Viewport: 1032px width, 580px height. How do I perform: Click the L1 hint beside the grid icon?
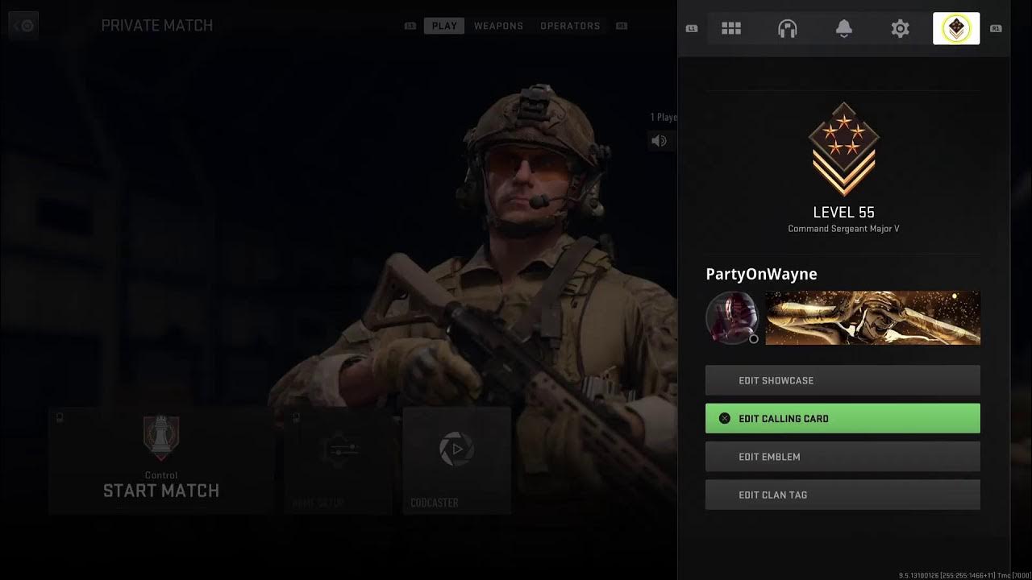[692, 29]
